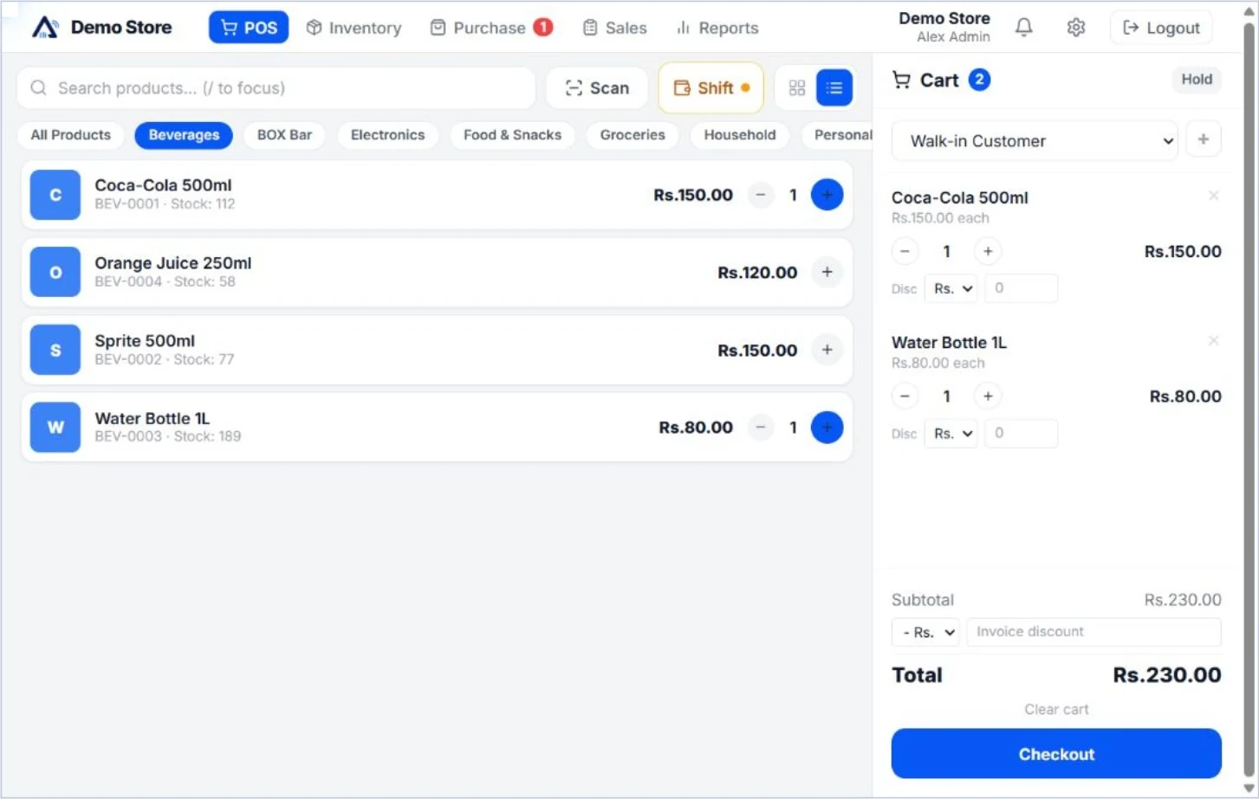Open the Sales section
Image resolution: width=1259 pixels, height=799 pixels.
coord(614,28)
